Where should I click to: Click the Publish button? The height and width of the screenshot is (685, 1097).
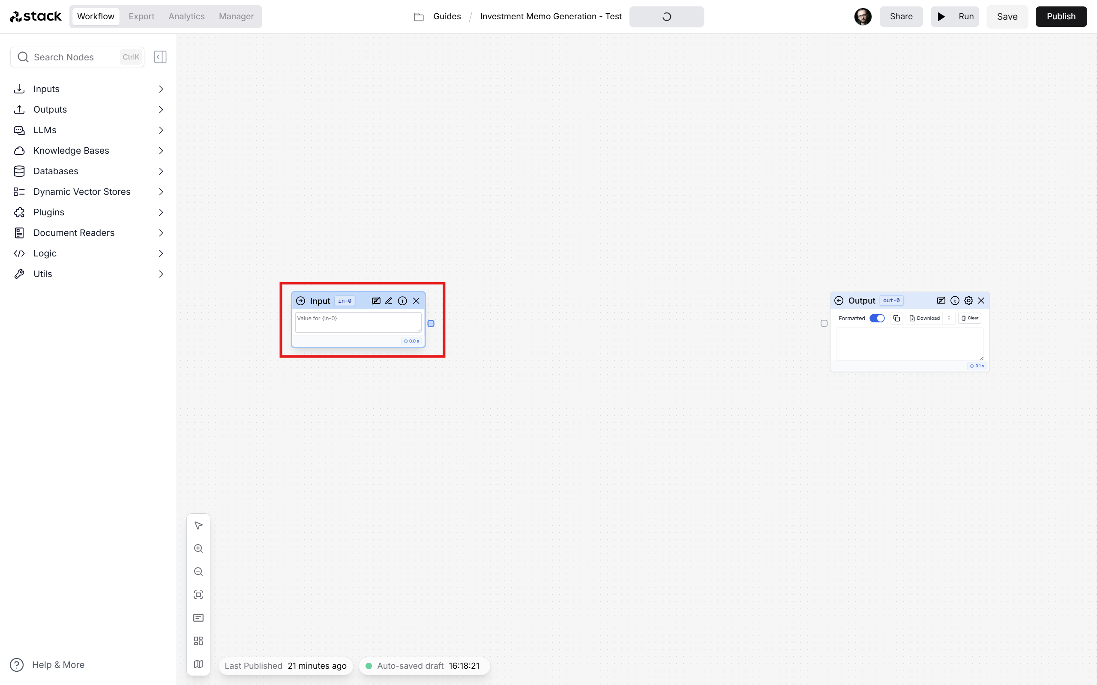coord(1061,16)
